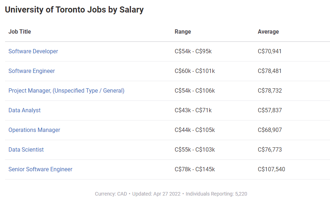Click the Project Manager (Unspecified Type / General) link
The height and width of the screenshot is (202, 330).
[67, 90]
